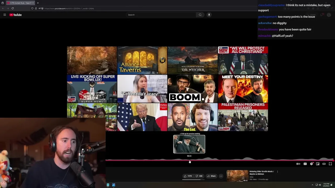The image size is (335, 188).
Task: Open the Firefox tab overview icon
Action: tap(3, 3)
